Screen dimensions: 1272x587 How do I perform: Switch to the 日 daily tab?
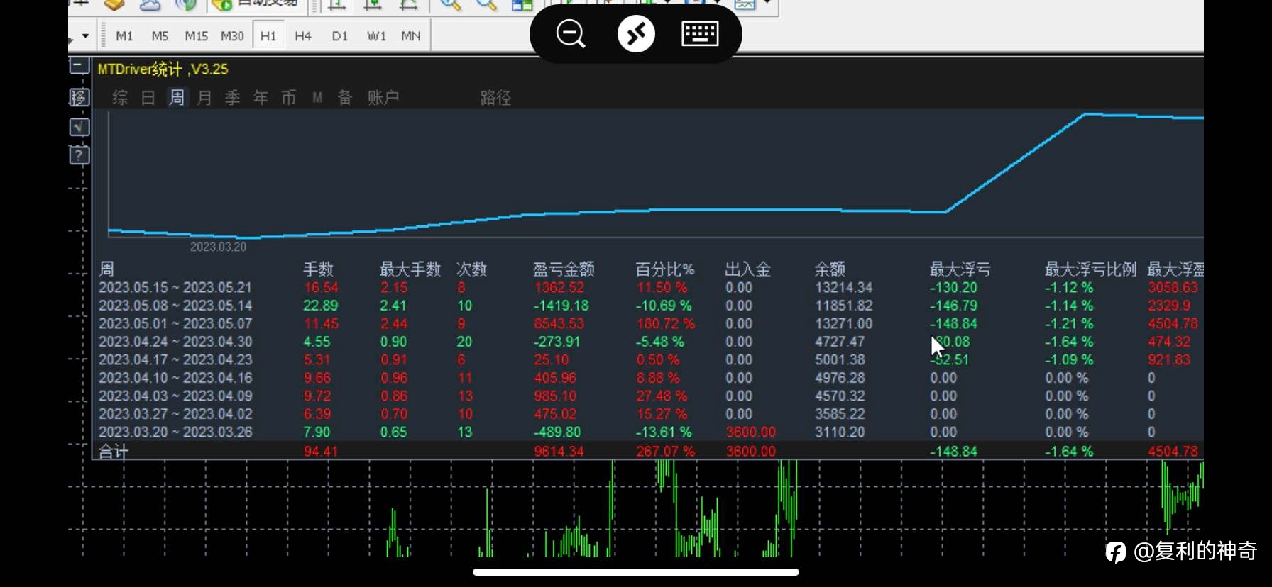148,97
